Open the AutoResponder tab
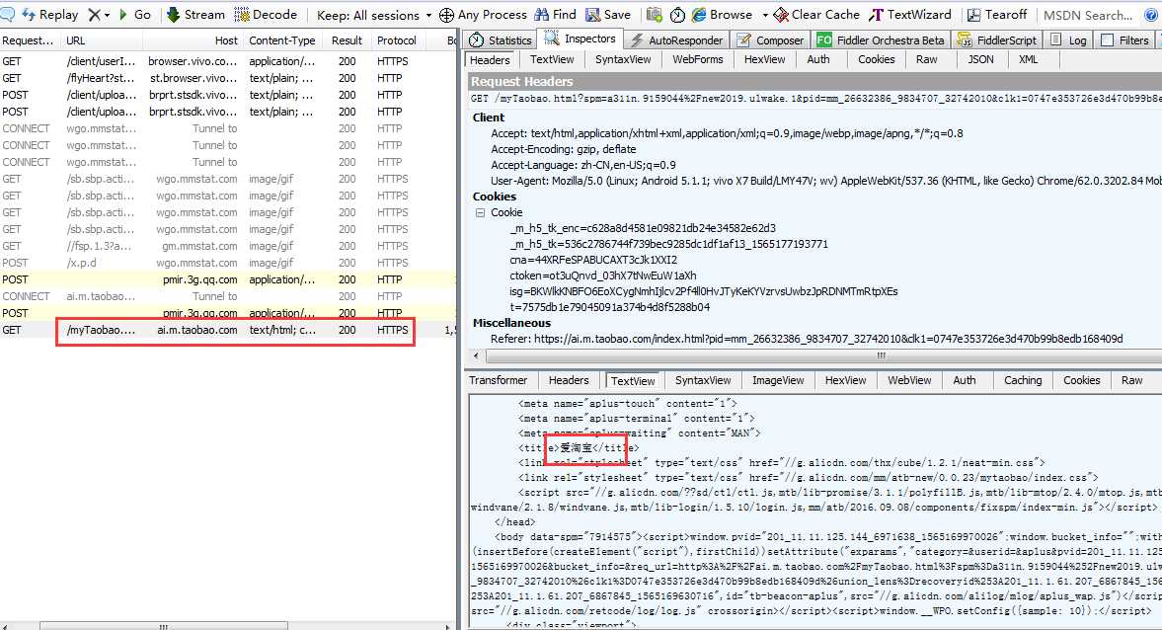 (x=677, y=40)
